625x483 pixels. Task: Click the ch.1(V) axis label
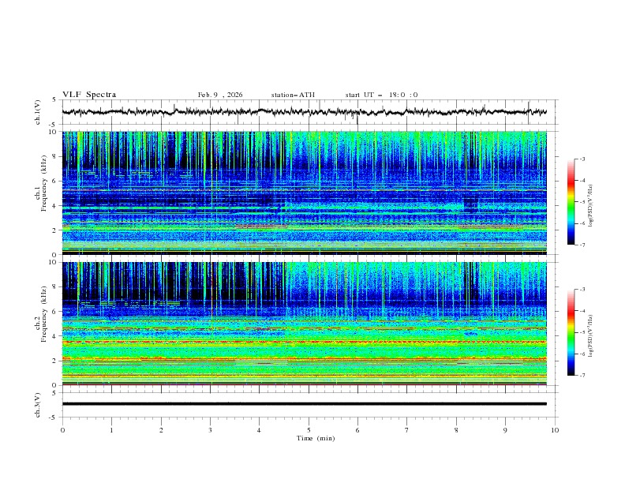click(x=39, y=112)
